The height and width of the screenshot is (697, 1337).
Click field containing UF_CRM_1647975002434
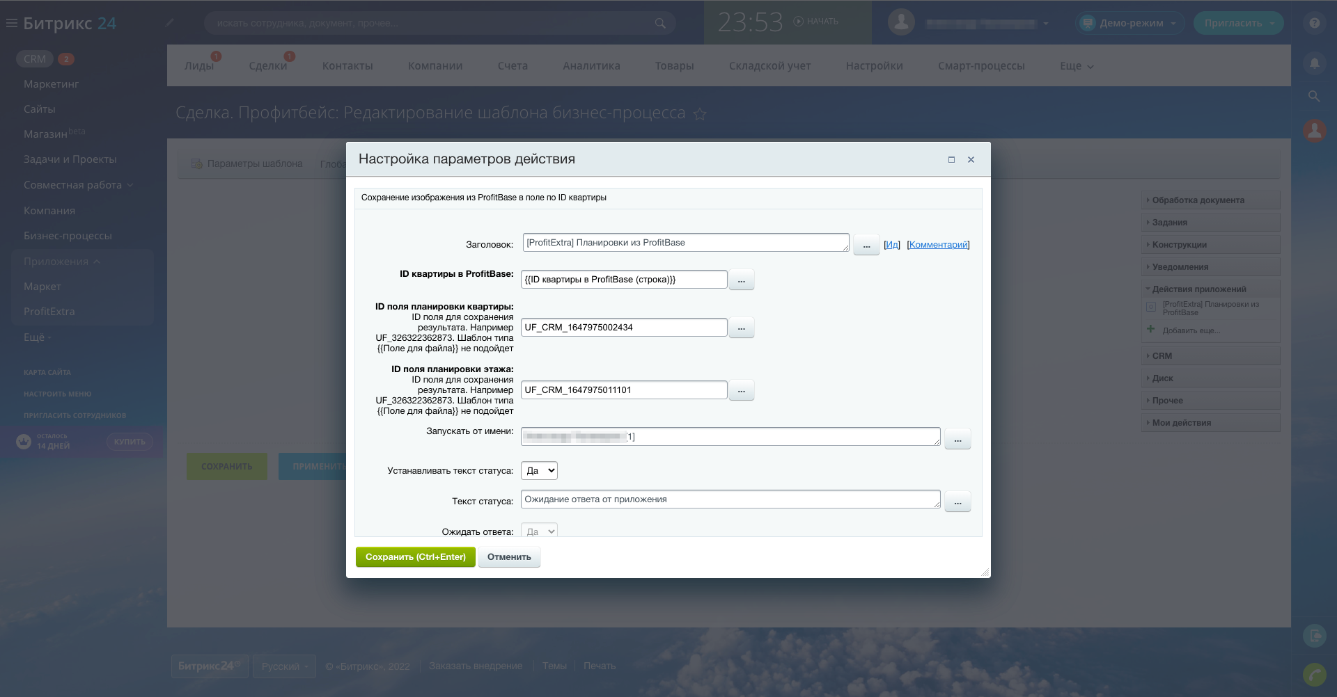coord(624,328)
